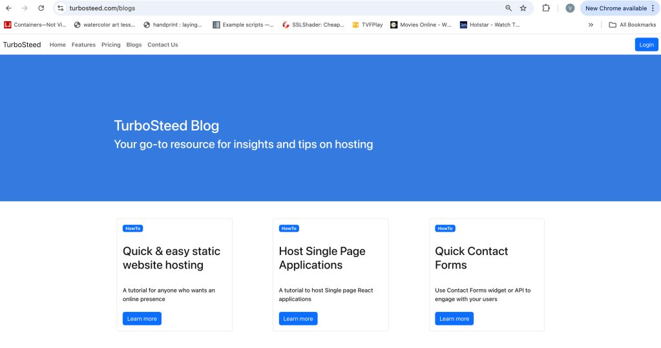The width and height of the screenshot is (661, 348).
Task: Go to the Features nav item
Action: (x=83, y=45)
